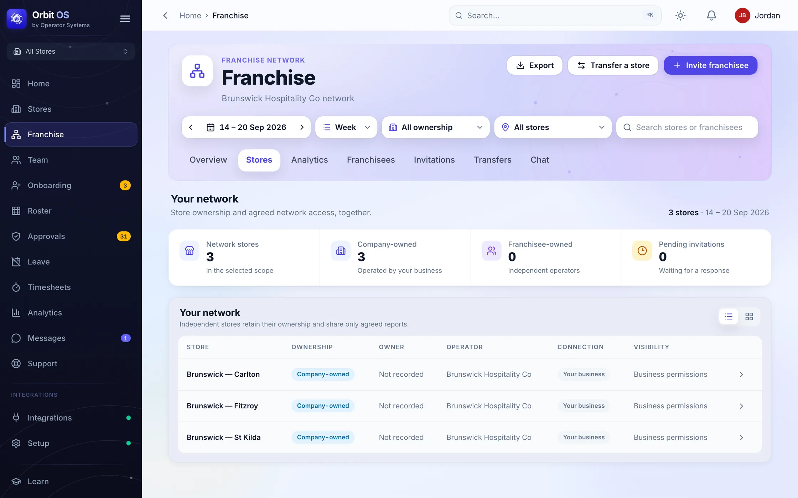The height and width of the screenshot is (498, 798).
Task: Open Jordan's profile avatar JB
Action: pos(742,16)
